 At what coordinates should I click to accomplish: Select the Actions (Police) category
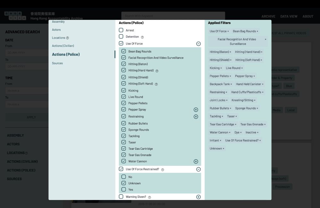tap(66, 54)
